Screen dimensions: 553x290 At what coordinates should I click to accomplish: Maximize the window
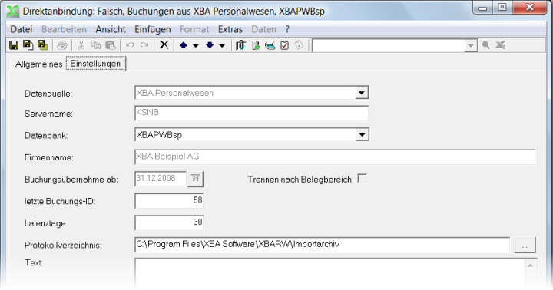point(502,7)
